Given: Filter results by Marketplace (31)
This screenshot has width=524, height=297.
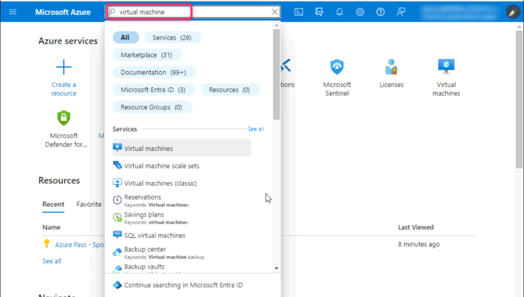Looking at the screenshot, I should [147, 55].
